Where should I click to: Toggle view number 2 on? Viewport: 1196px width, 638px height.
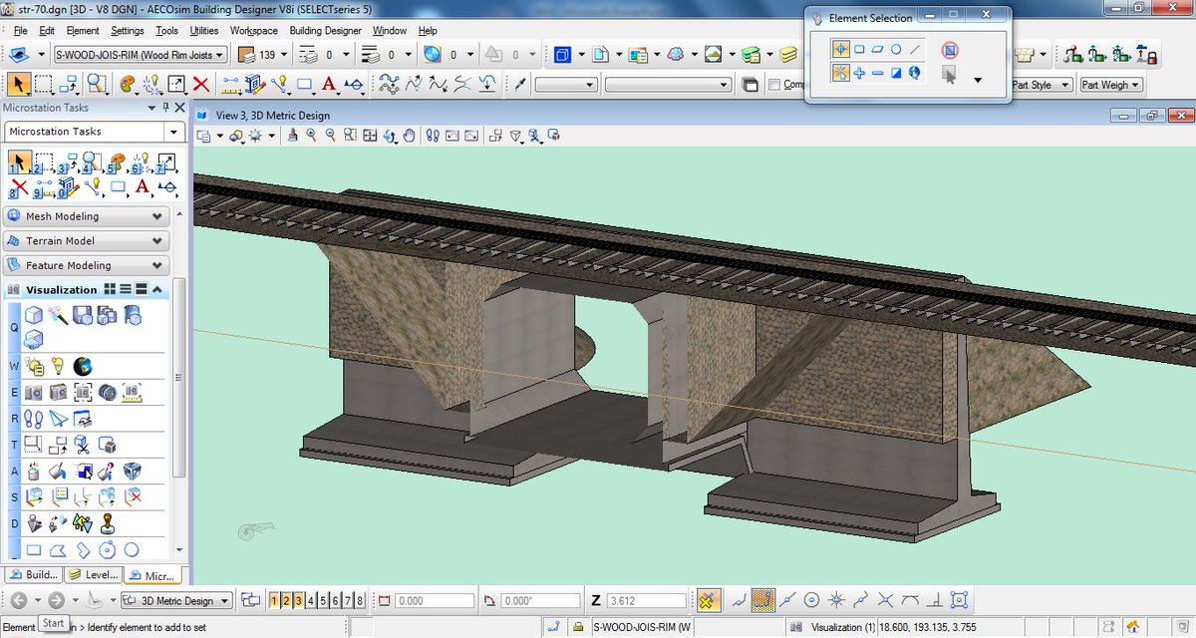286,600
